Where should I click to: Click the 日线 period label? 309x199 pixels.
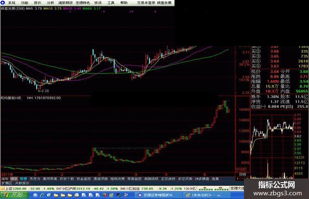243,174
